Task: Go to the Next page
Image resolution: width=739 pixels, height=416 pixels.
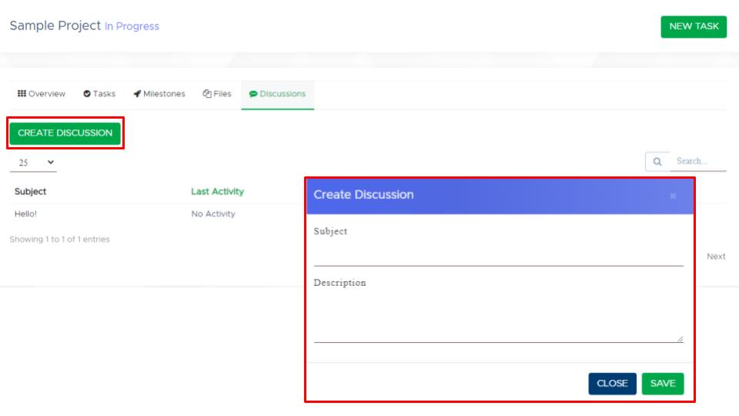Action: pyautogui.click(x=716, y=257)
